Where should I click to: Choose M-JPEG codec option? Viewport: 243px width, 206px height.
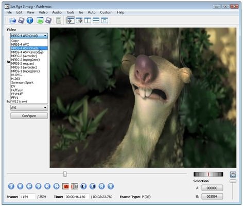29,75
